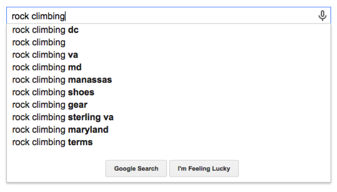This screenshot has width=337, height=192.
Task: Run the query using Google Search
Action: pos(136,168)
